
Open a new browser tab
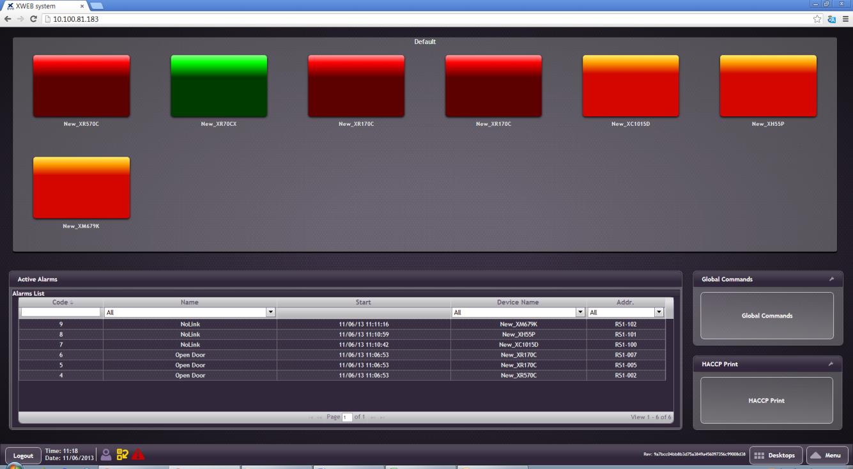click(x=98, y=6)
